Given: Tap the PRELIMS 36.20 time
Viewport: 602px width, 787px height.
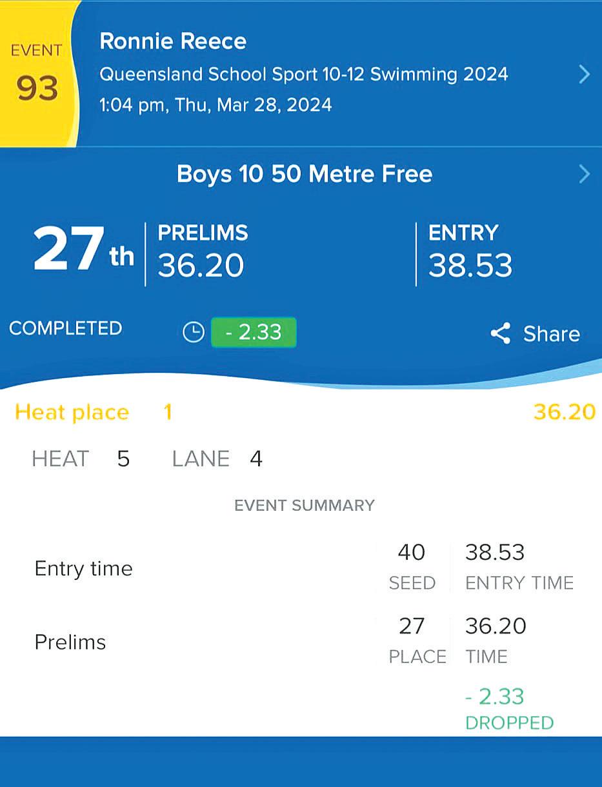Looking at the screenshot, I should [201, 253].
